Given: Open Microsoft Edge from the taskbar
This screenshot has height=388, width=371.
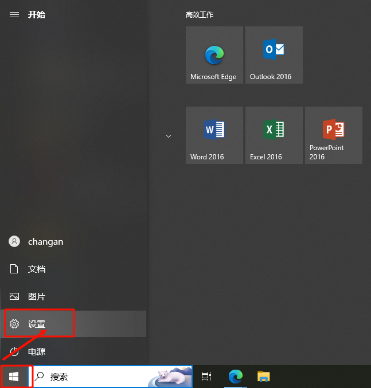Looking at the screenshot, I should [x=235, y=377].
